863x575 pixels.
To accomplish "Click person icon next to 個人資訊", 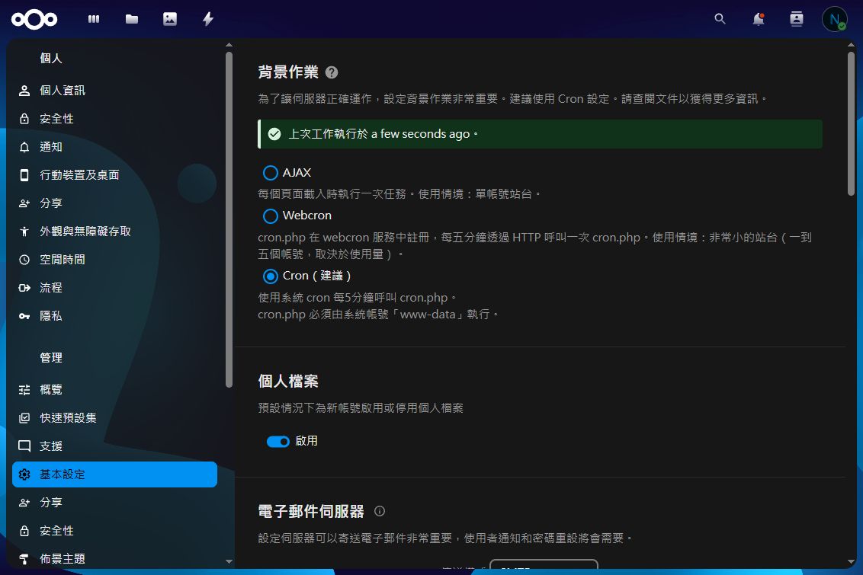I will point(24,91).
